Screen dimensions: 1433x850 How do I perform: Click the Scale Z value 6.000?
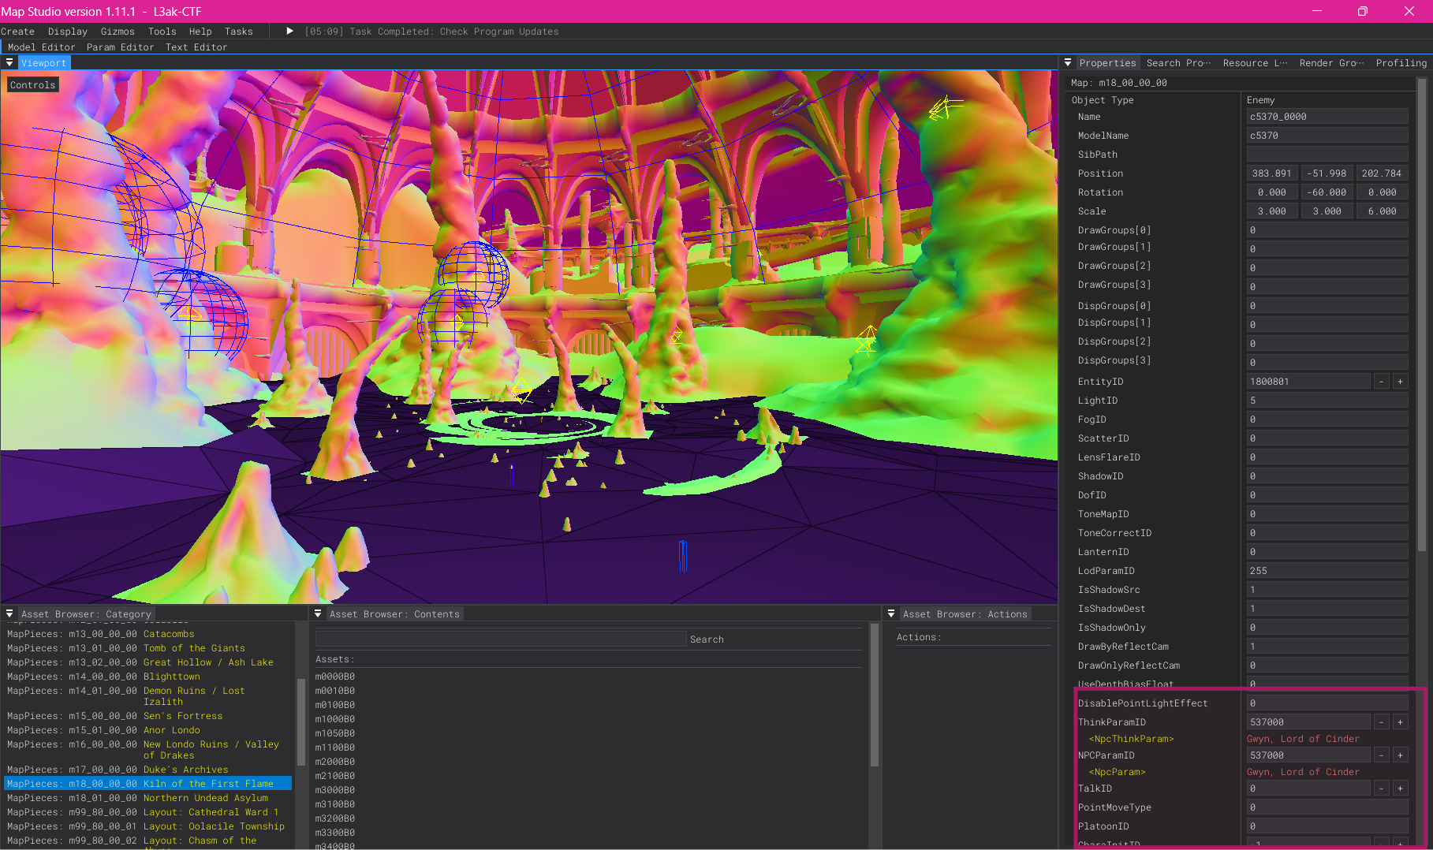tap(1383, 211)
